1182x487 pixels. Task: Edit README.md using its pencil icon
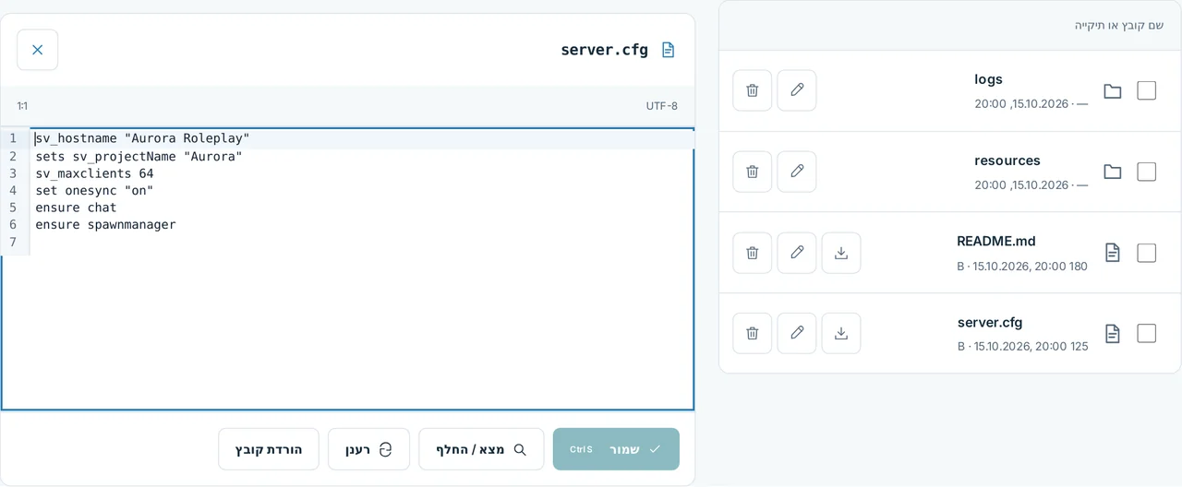(797, 253)
